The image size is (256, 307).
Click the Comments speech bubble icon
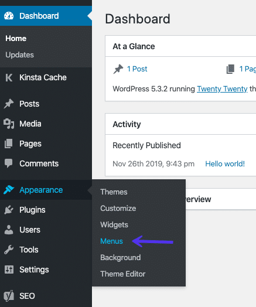(x=9, y=163)
